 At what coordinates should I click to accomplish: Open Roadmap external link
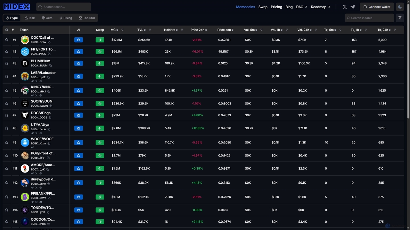pos(320,7)
